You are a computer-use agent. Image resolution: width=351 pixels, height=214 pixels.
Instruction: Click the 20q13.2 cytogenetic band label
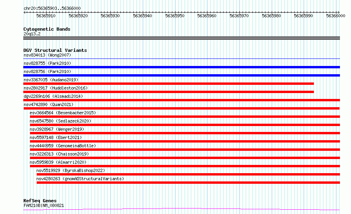[32, 34]
